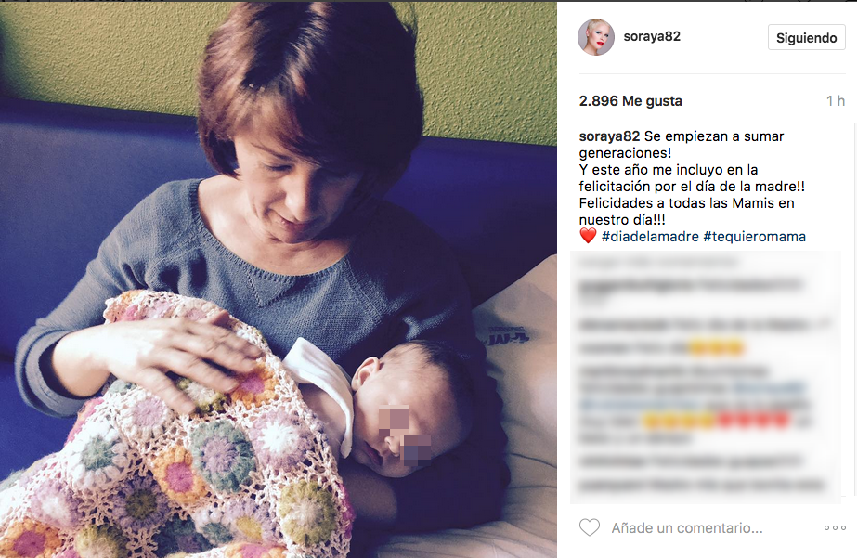Viewport: 857px width, 558px height.
Task: Click the photo of woman holding baby
Action: click(279, 279)
